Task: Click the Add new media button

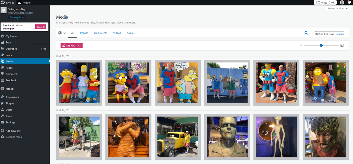Action: coord(69,46)
